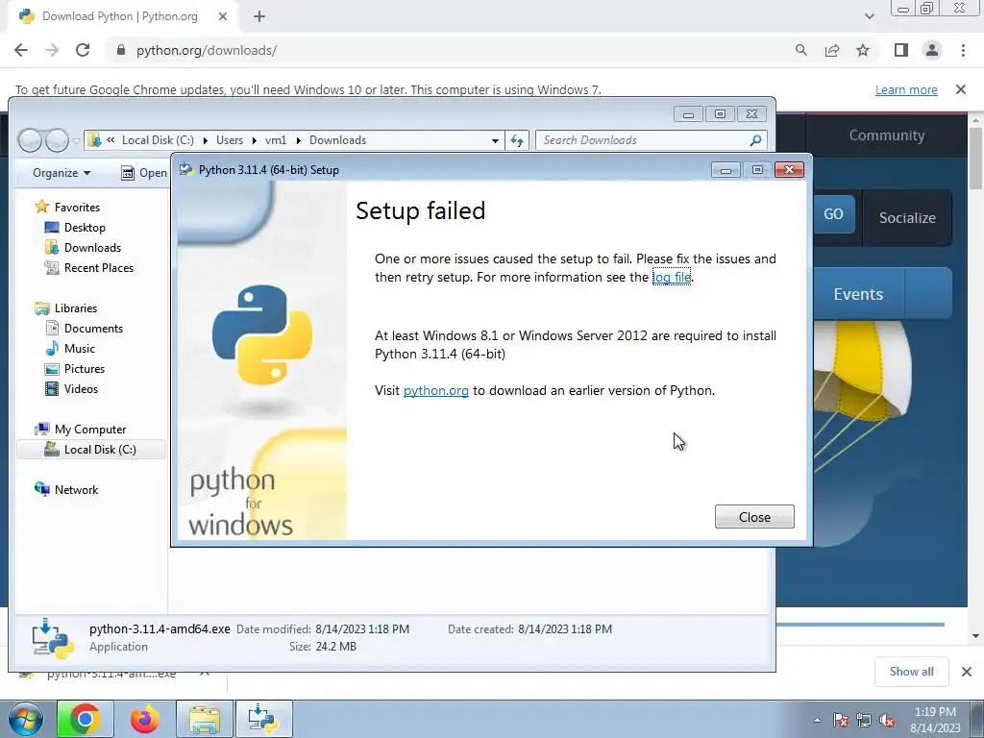Click the Explorer search magnifier icon
The image size is (984, 738).
(755, 140)
